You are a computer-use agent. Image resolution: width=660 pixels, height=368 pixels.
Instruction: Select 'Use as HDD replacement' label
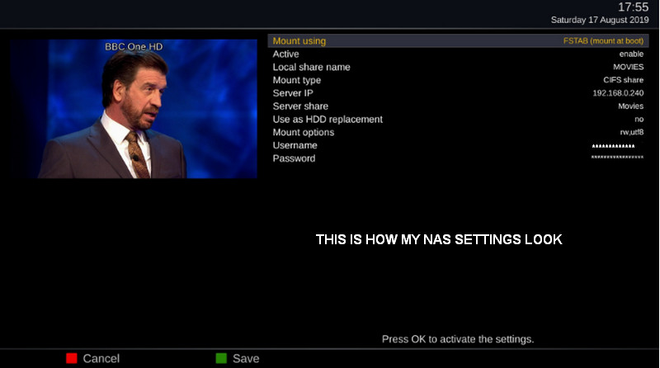point(328,119)
